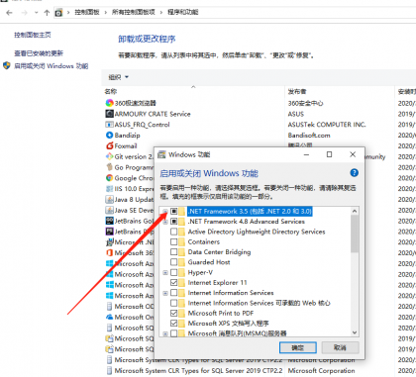The height and width of the screenshot is (377, 416).
Task: Click the Microsoft 365 Office icon
Action: (x=109, y=252)
